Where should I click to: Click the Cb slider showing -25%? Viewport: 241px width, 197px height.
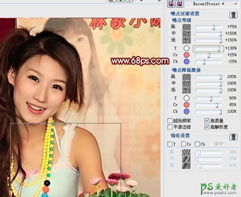point(208,62)
